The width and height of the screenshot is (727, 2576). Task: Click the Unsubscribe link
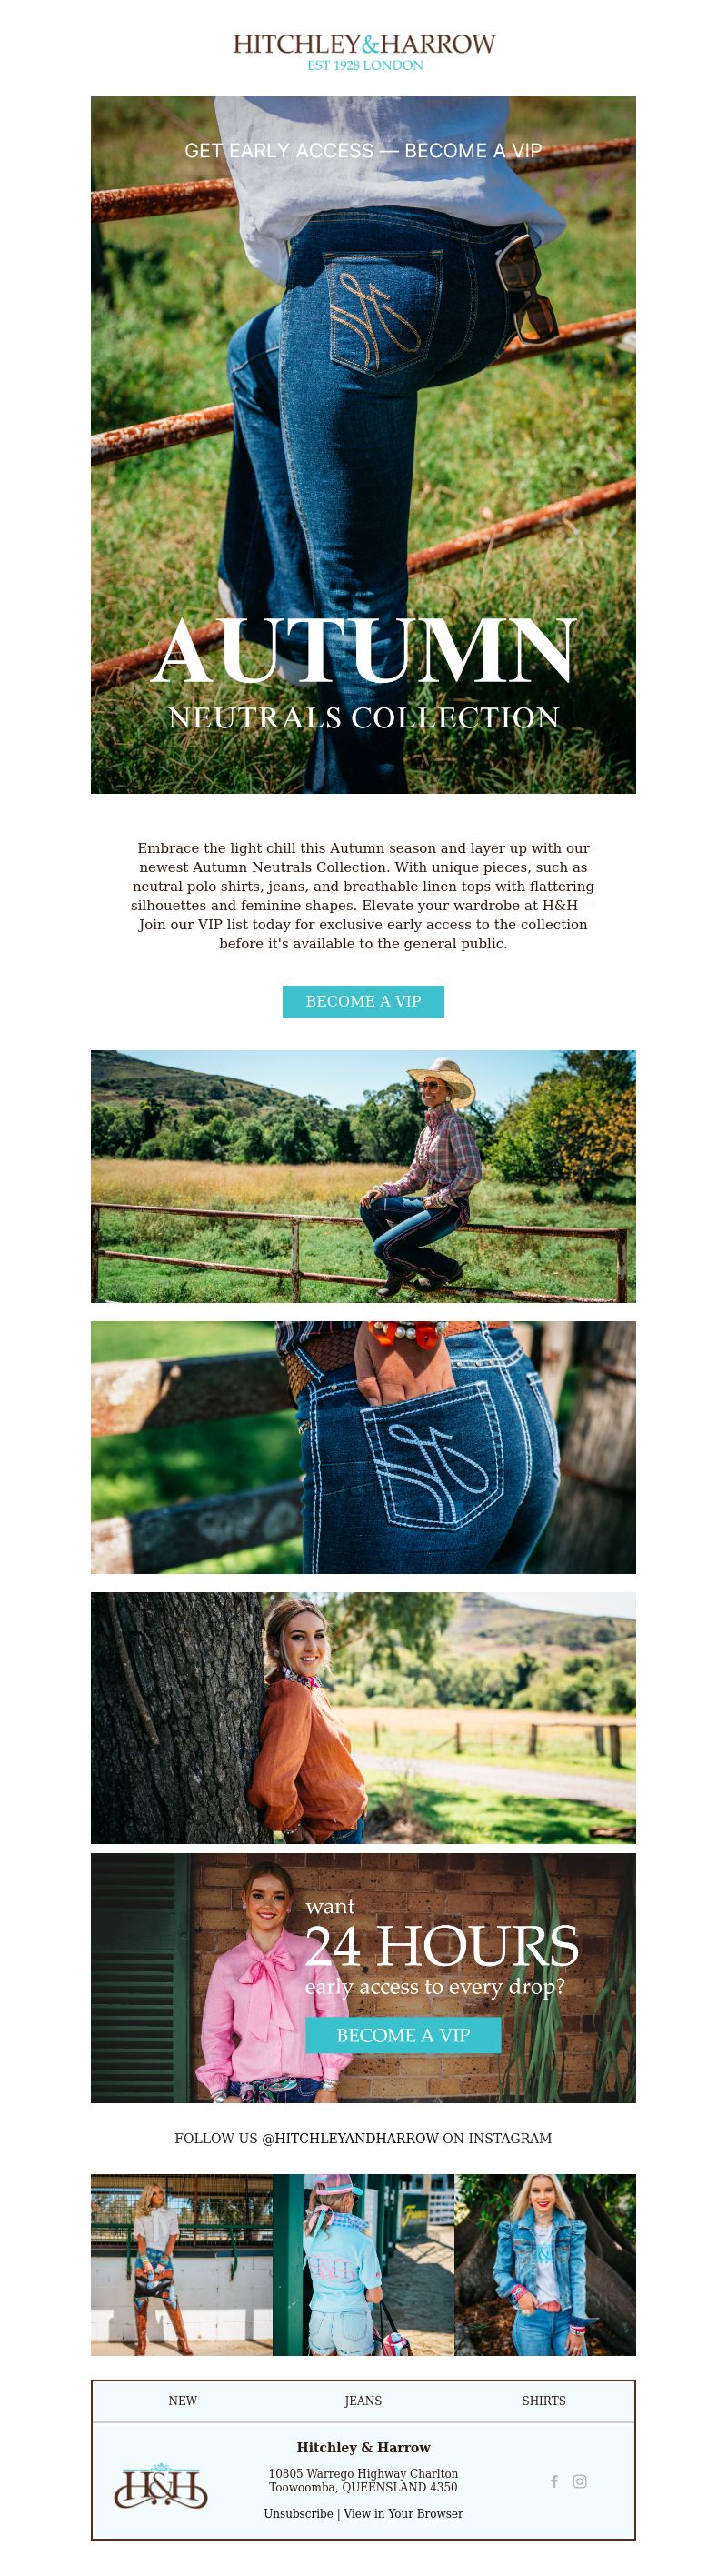click(298, 2513)
